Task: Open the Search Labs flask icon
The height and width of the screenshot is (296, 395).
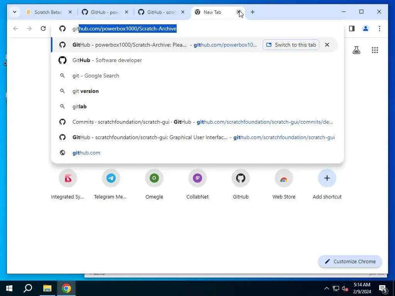Action: tap(356, 50)
